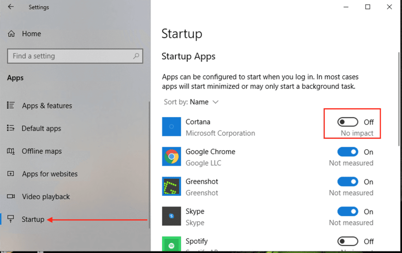
Task: Click the search magnifier icon
Action: pyautogui.click(x=136, y=56)
